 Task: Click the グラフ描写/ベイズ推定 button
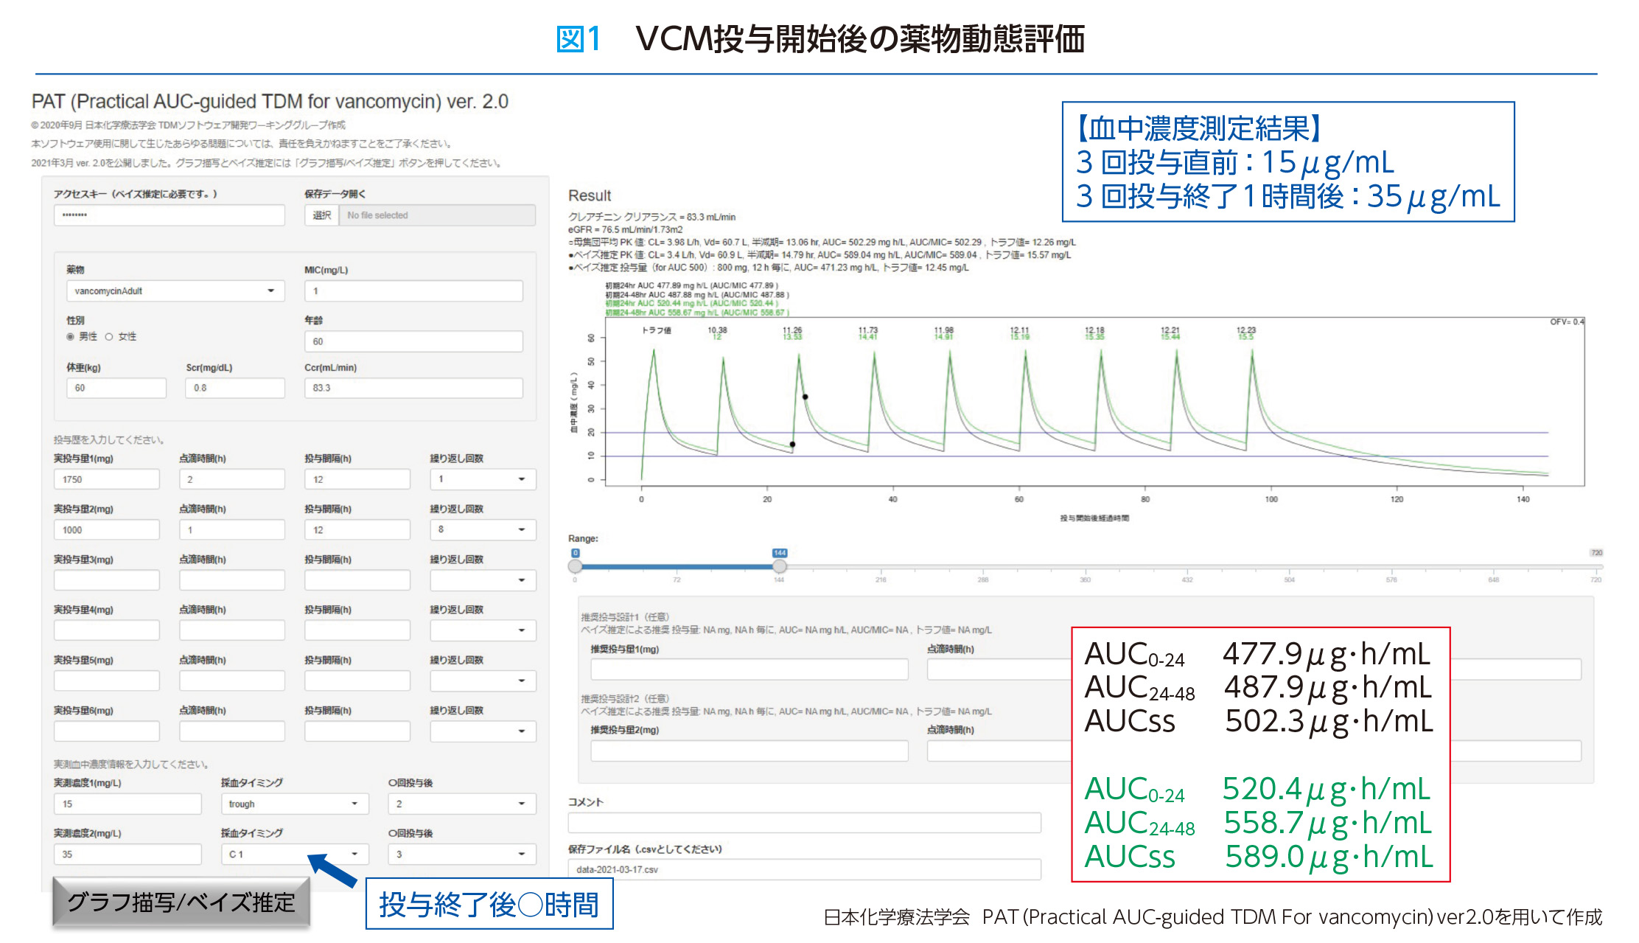click(181, 902)
